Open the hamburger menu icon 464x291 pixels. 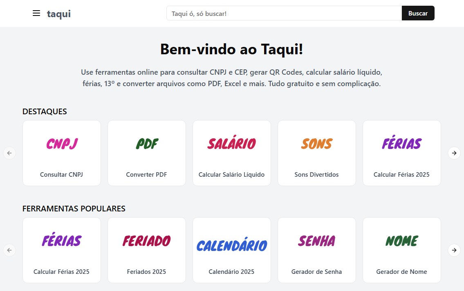[x=36, y=13]
